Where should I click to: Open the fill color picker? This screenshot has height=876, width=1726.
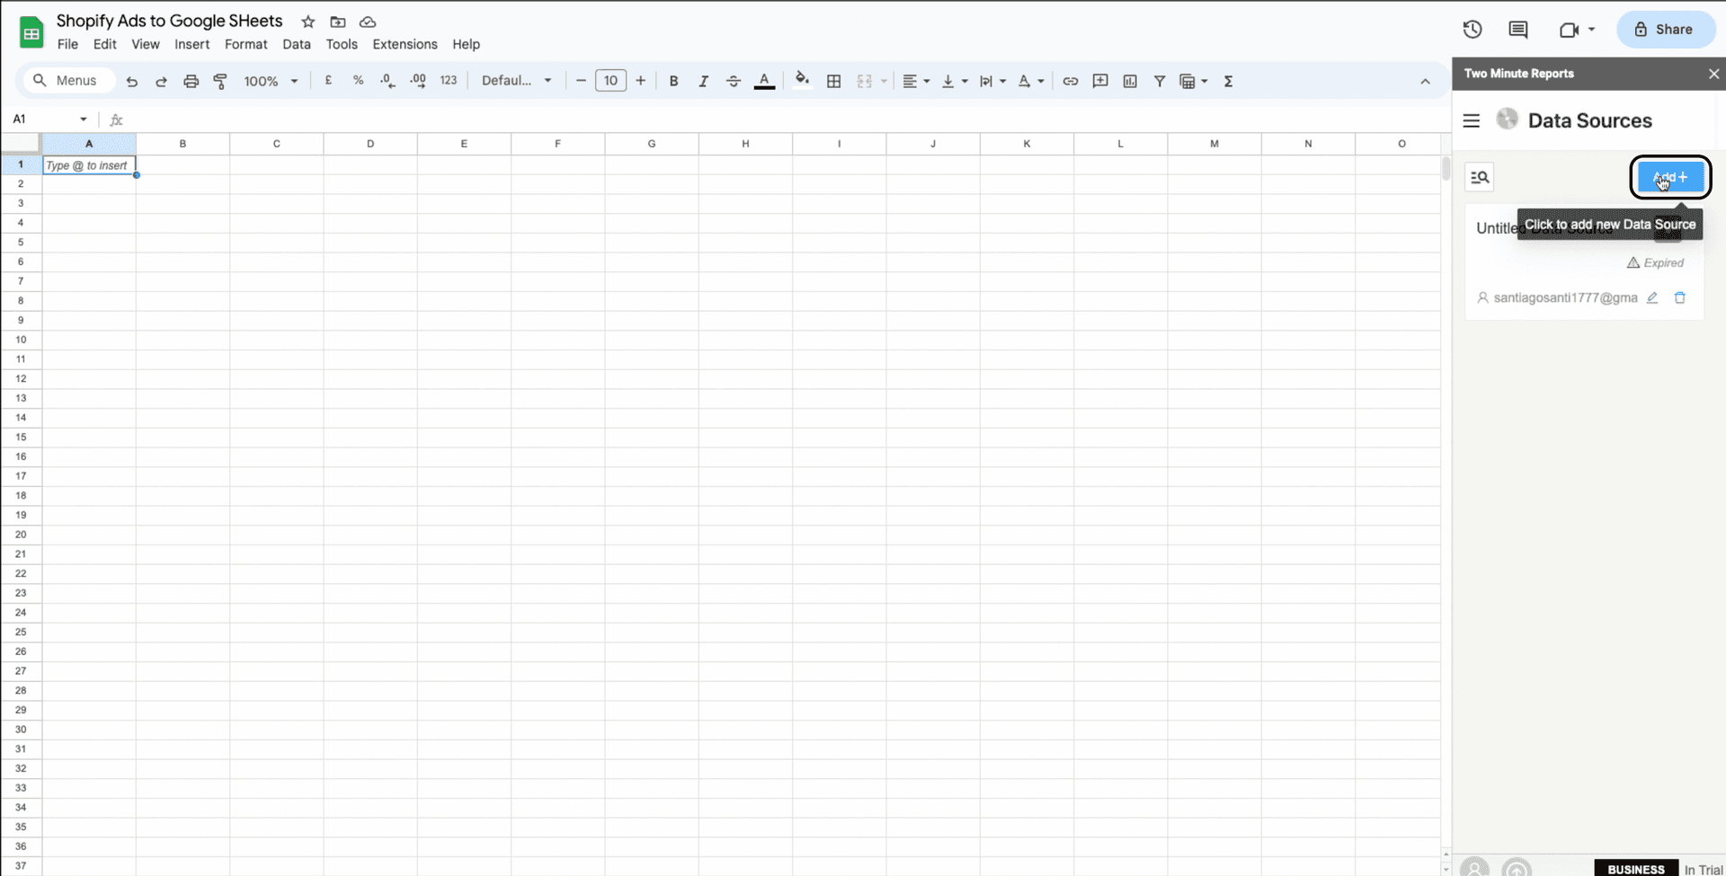pos(802,79)
